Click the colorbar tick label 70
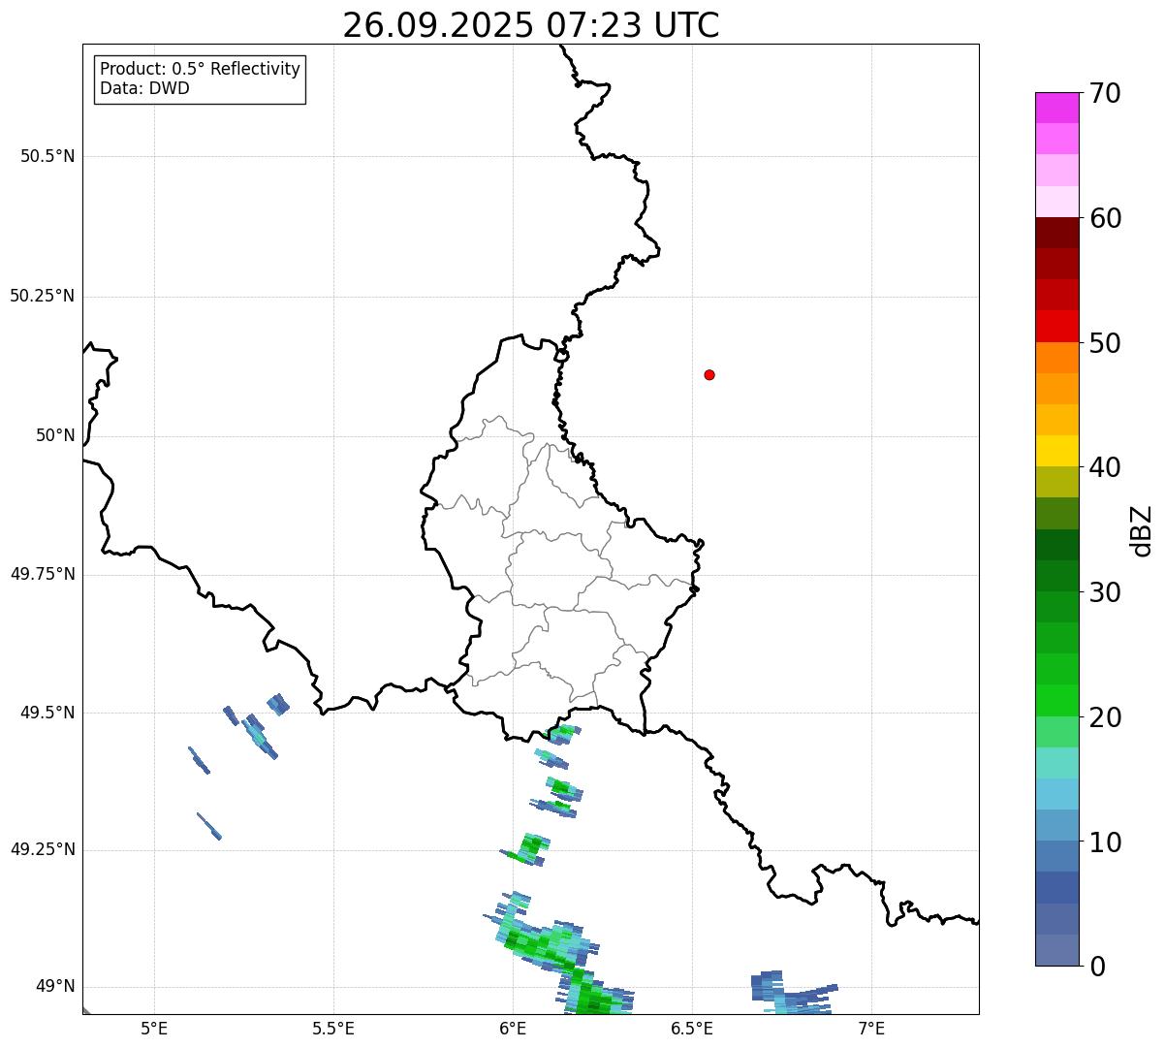The image size is (1165, 1048). (x=1105, y=93)
